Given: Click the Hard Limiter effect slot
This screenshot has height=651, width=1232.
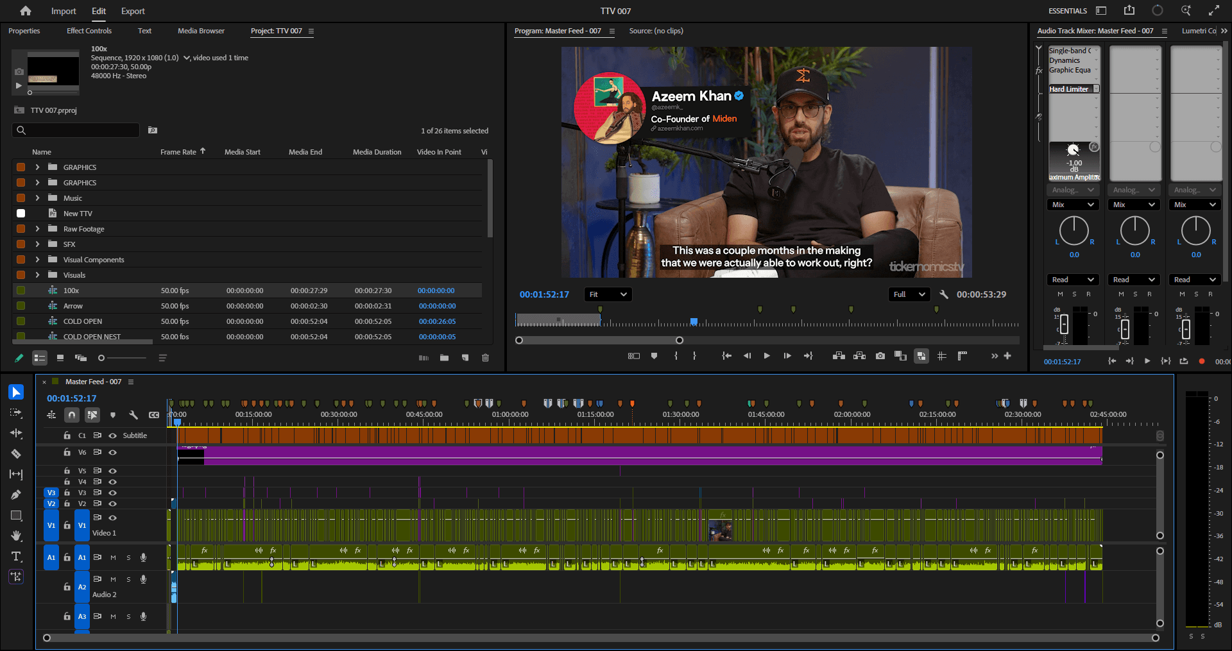Looking at the screenshot, I should (x=1074, y=89).
